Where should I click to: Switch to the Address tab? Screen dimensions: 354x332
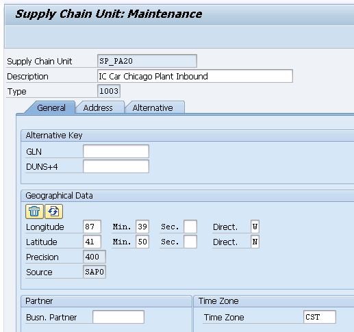coord(98,107)
